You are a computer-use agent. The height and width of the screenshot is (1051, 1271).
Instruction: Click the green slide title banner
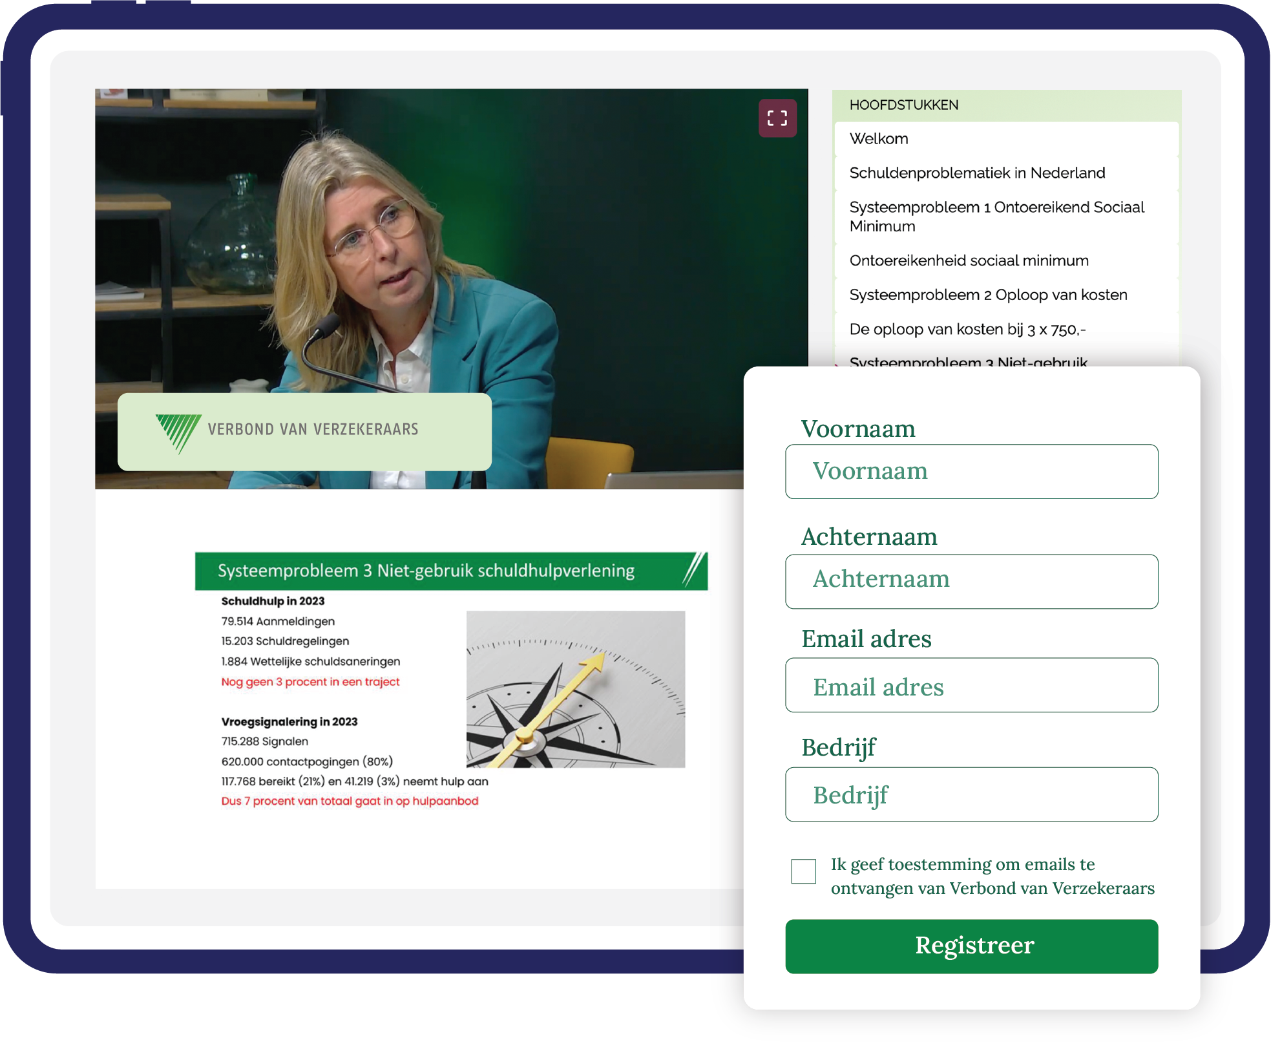451,571
